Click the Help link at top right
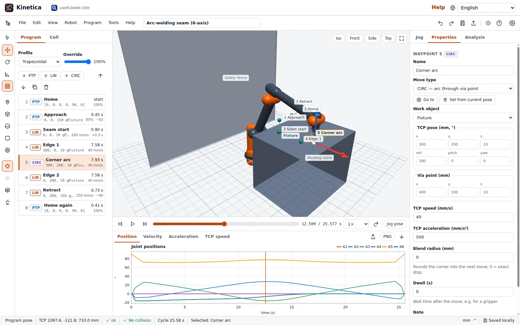Image resolution: width=520 pixels, height=325 pixels. (x=438, y=7)
